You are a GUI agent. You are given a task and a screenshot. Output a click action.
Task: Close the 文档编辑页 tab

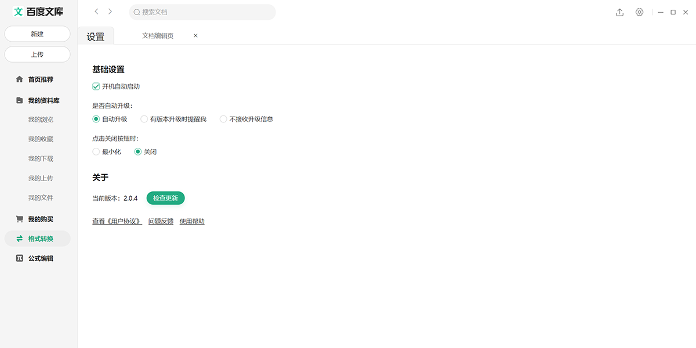pyautogui.click(x=195, y=36)
